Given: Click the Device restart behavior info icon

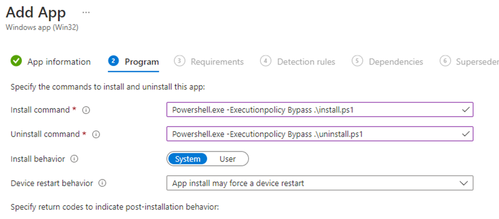Looking at the screenshot, I should (x=103, y=183).
